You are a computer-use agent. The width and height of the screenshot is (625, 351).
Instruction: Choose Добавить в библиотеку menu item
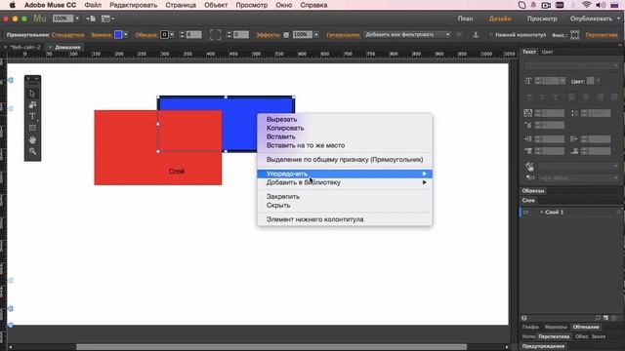click(345, 182)
